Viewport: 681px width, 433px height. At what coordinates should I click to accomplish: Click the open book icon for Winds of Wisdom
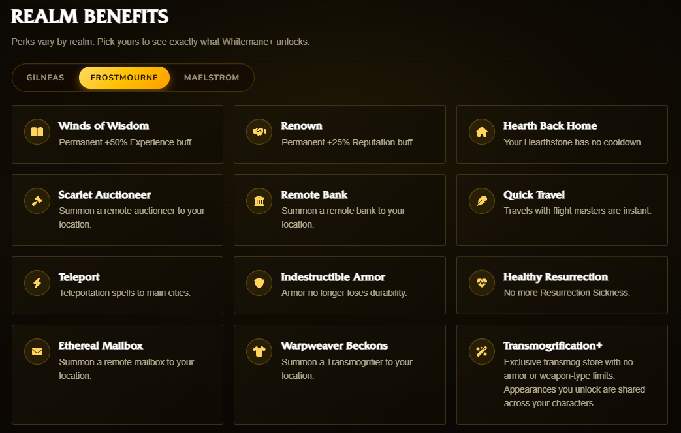pos(37,132)
